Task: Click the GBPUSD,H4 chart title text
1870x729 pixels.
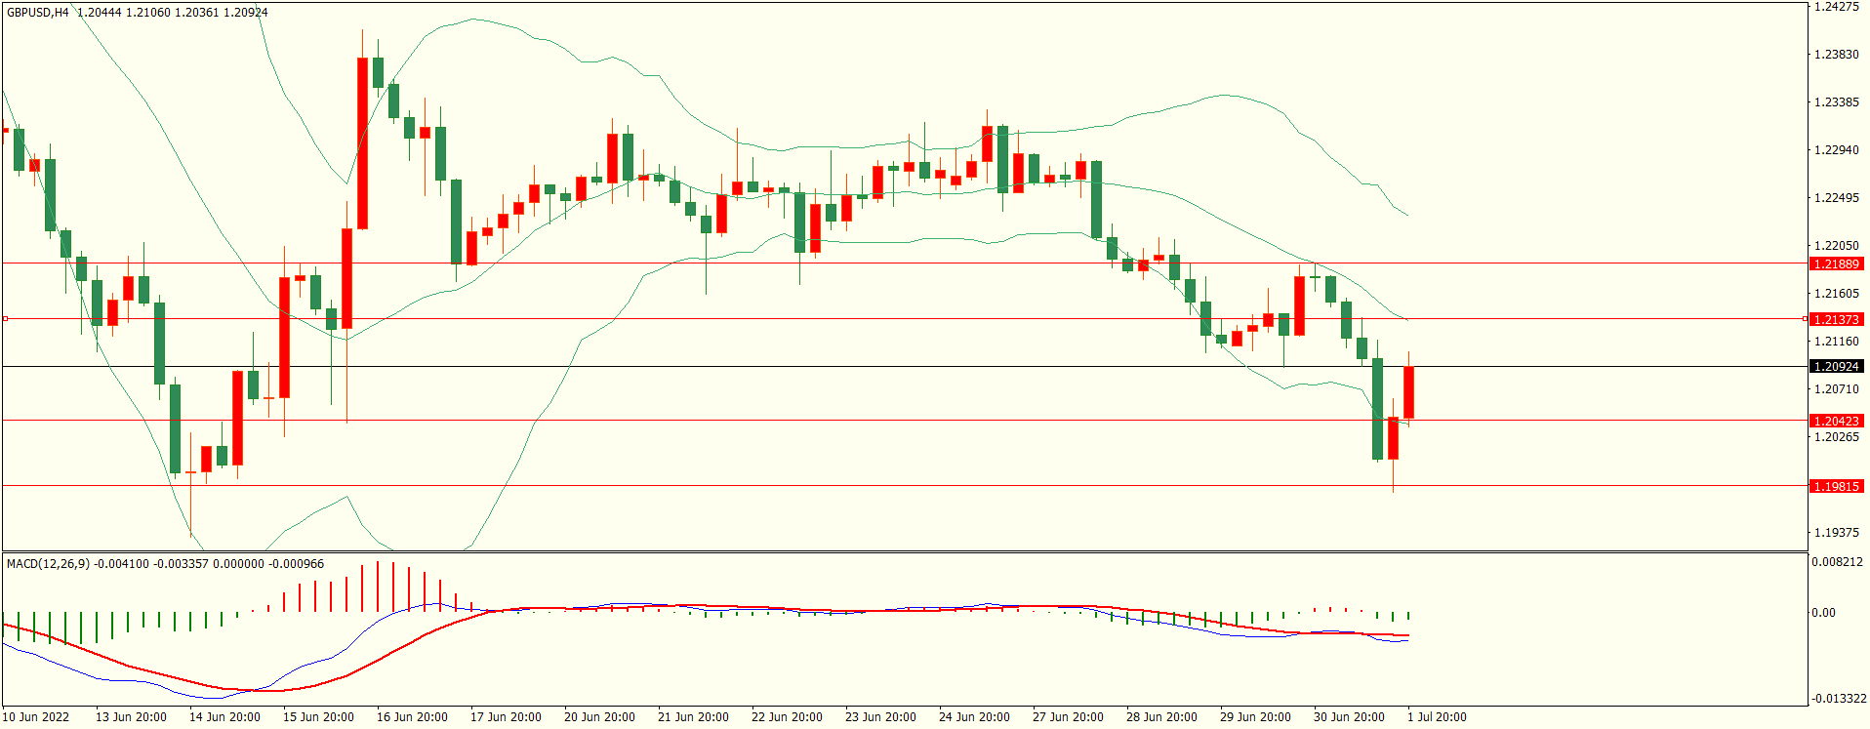Action: tap(38, 13)
